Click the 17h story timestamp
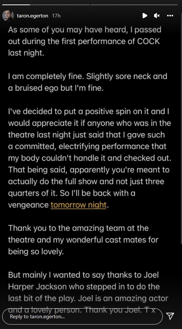 (x=56, y=16)
